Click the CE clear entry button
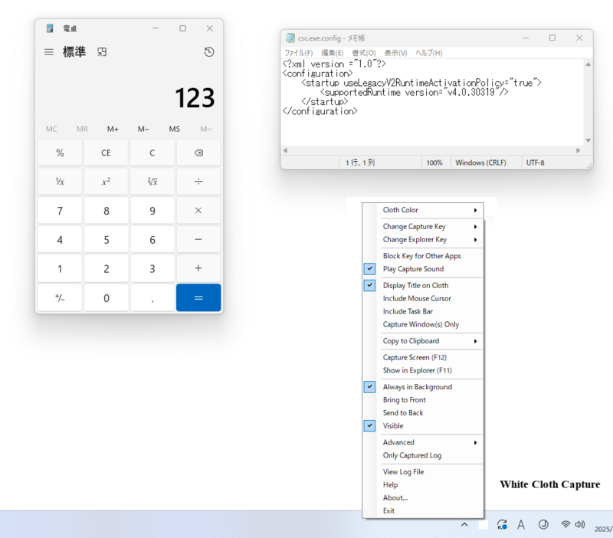This screenshot has height=538, width=613. coord(106,153)
